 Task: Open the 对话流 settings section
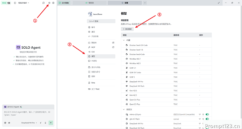(101, 61)
